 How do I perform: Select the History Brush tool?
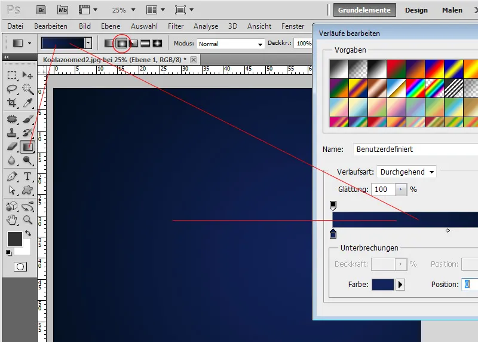[27, 133]
